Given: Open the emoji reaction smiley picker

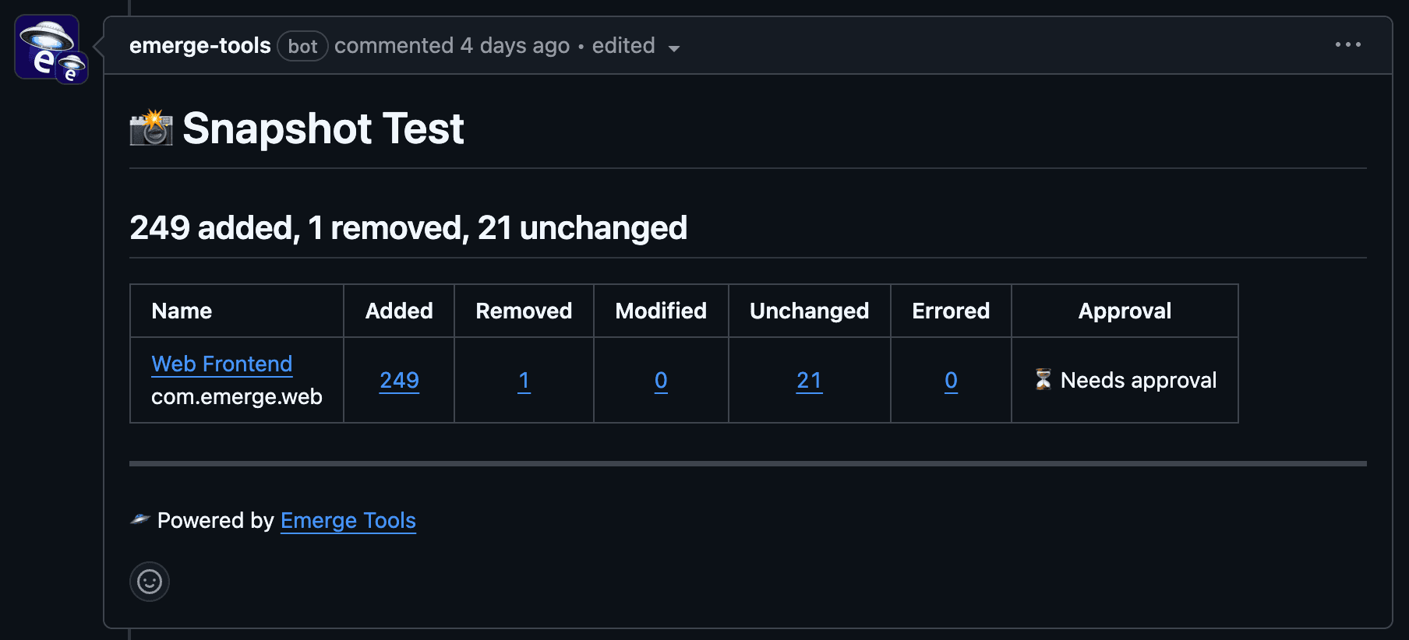Looking at the screenshot, I should click(x=149, y=582).
